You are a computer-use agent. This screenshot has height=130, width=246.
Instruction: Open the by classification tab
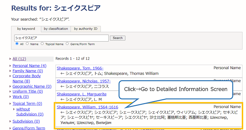point(56,29)
